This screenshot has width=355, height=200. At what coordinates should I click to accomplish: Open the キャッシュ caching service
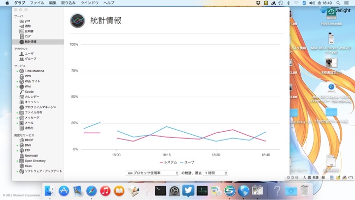[x=29, y=102]
